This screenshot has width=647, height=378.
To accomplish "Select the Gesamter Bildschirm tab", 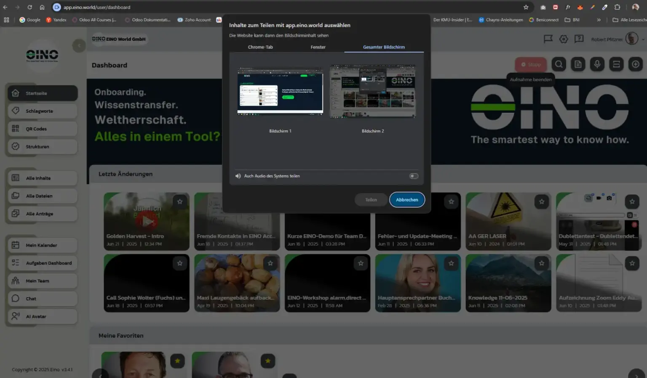I will click(x=384, y=47).
